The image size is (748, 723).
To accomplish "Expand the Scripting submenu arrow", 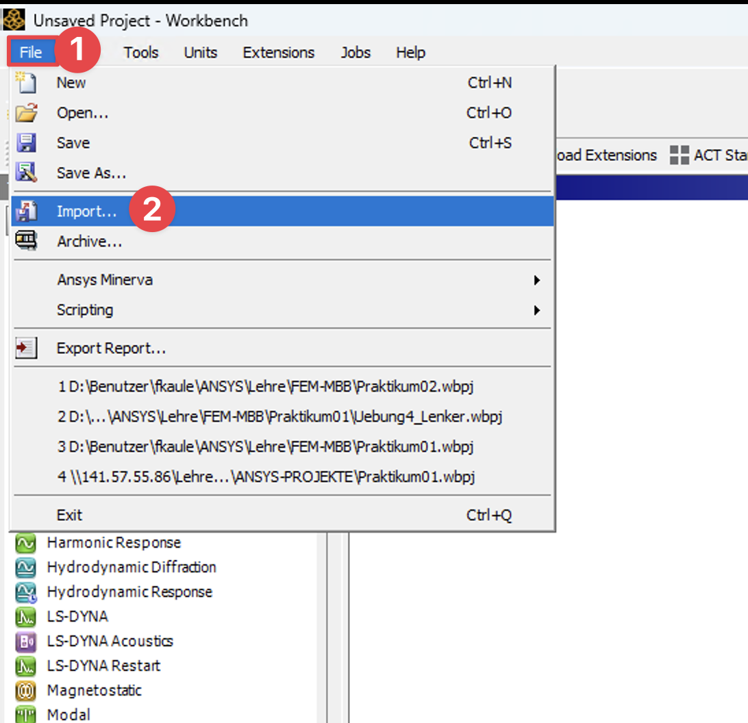I will (x=537, y=310).
